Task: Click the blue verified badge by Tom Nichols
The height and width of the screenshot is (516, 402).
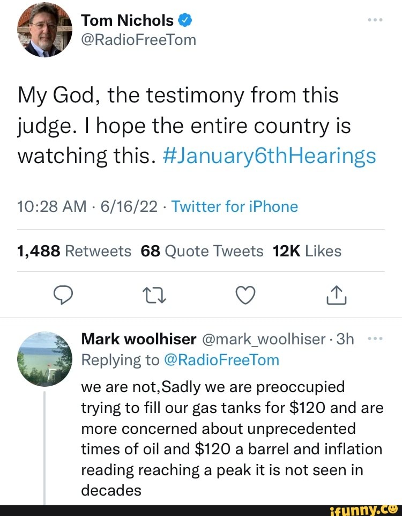Action: tap(184, 21)
